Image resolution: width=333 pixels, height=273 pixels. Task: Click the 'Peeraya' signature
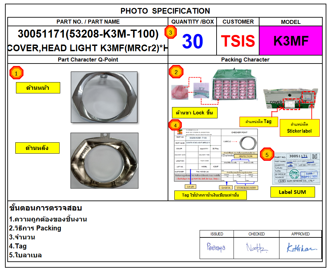coord(216,247)
